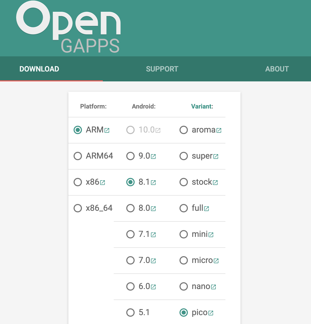311x324 pixels.
Task: Open the external link icon beside 8.1
Action: point(153,183)
